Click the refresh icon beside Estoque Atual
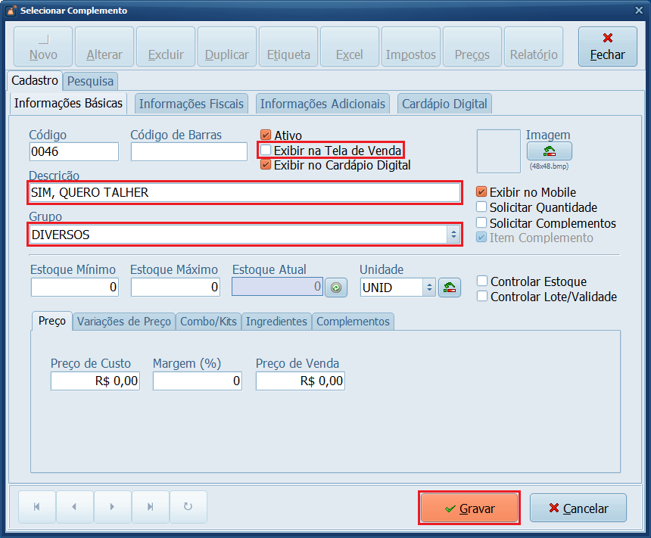This screenshot has height=538, width=651. pos(335,288)
